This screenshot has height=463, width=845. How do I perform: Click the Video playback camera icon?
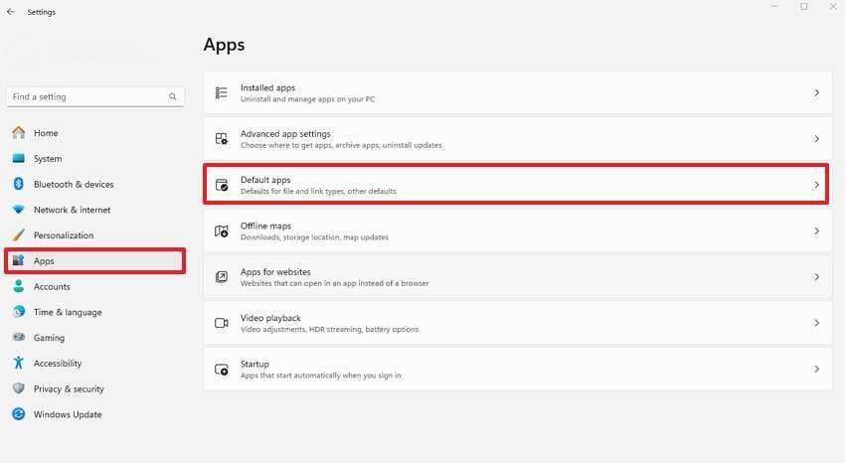[x=222, y=323]
